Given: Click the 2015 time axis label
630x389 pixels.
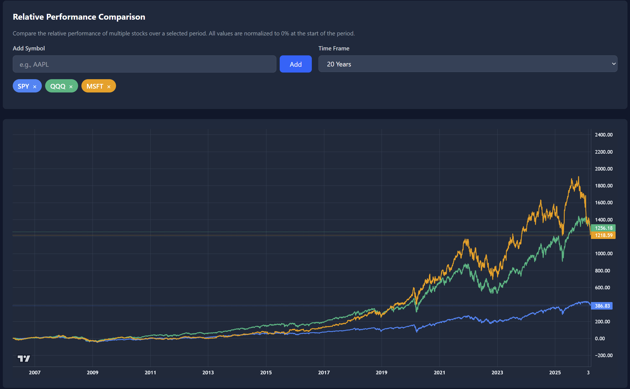Looking at the screenshot, I should coord(266,372).
